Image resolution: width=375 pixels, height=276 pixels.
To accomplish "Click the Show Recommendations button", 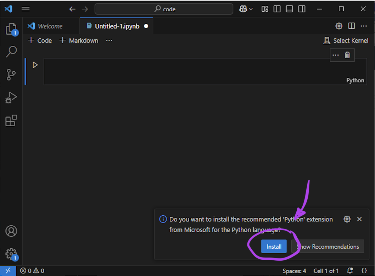I will tap(328, 247).
